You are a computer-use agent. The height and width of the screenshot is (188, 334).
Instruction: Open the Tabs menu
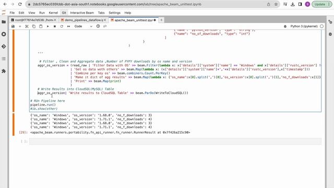[x=101, y=13]
